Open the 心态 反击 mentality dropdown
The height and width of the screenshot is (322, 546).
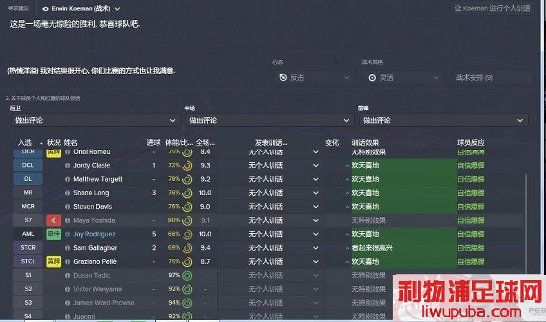pyautogui.click(x=314, y=77)
